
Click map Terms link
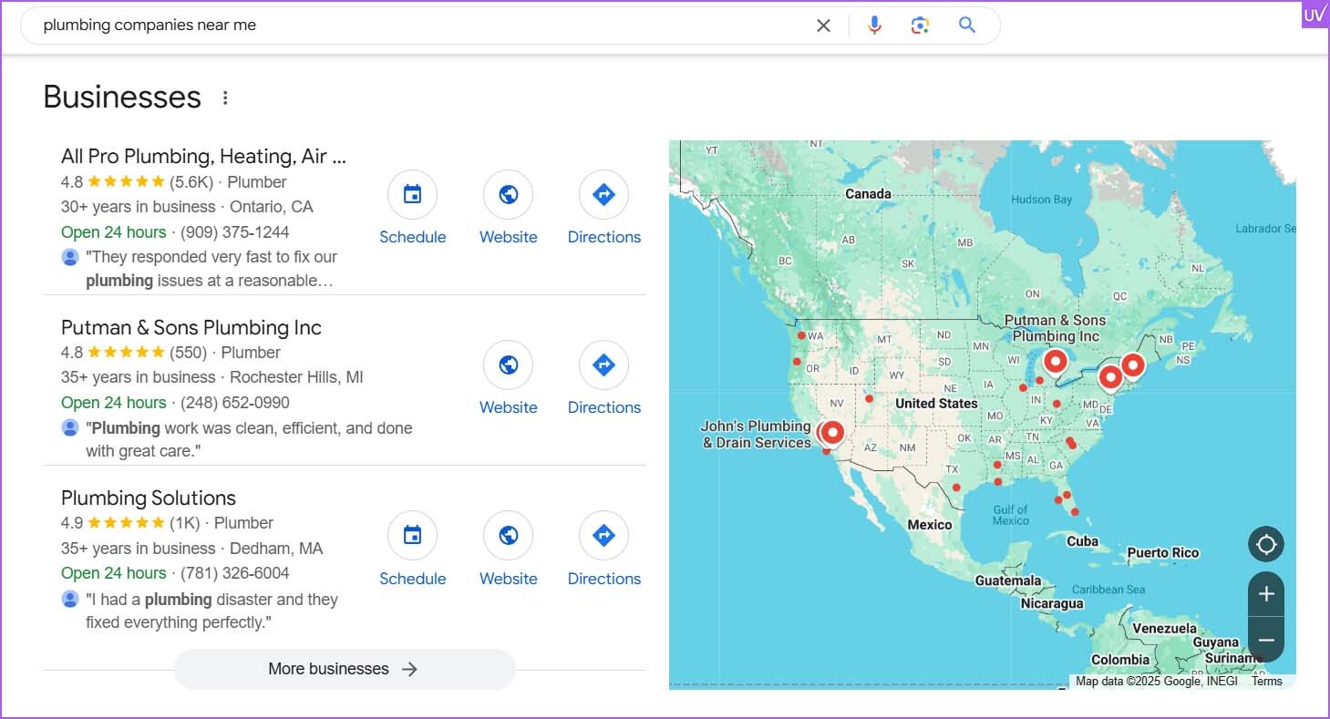tap(1266, 681)
